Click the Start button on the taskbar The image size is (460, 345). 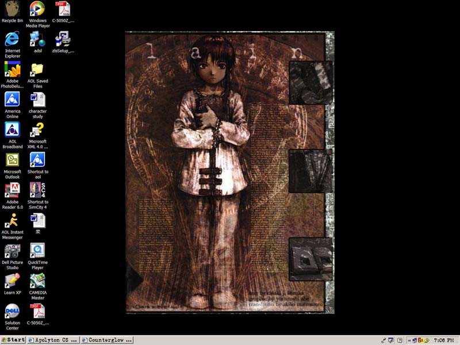pos(13,340)
